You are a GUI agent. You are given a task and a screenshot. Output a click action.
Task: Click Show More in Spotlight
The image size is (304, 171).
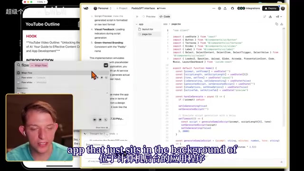point(102,128)
